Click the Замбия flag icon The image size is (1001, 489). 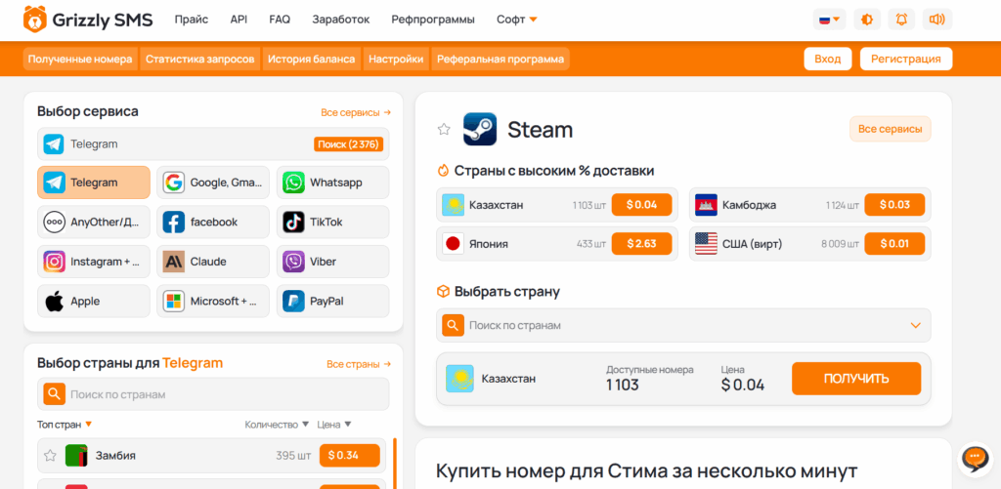click(x=76, y=455)
